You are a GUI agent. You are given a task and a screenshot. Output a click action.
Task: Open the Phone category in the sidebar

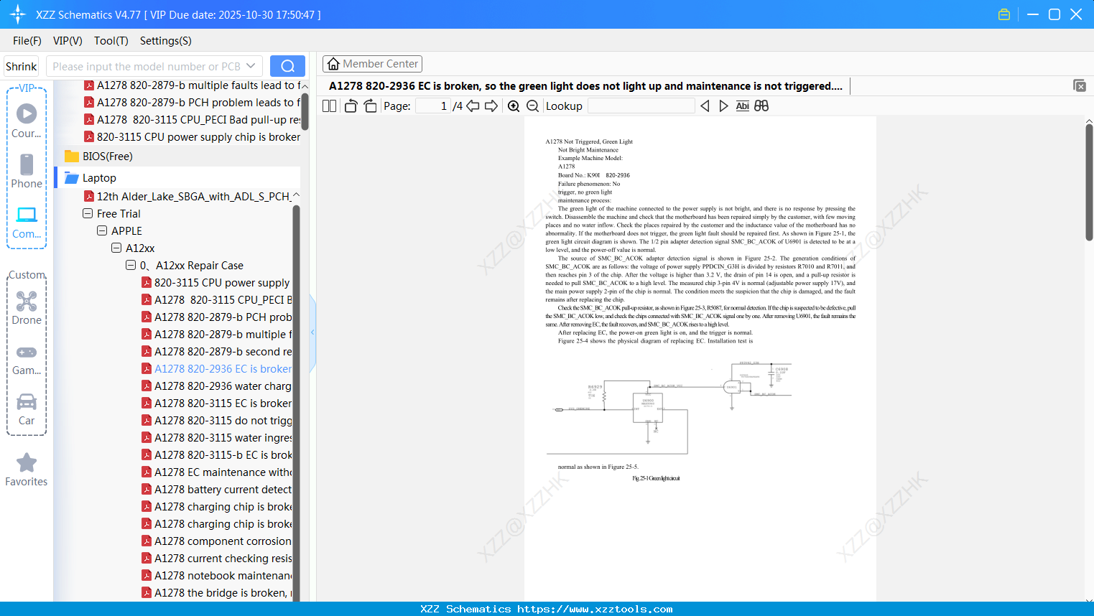(x=27, y=171)
